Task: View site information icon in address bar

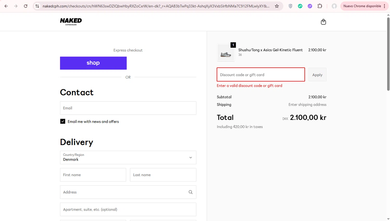Action: coord(37,6)
